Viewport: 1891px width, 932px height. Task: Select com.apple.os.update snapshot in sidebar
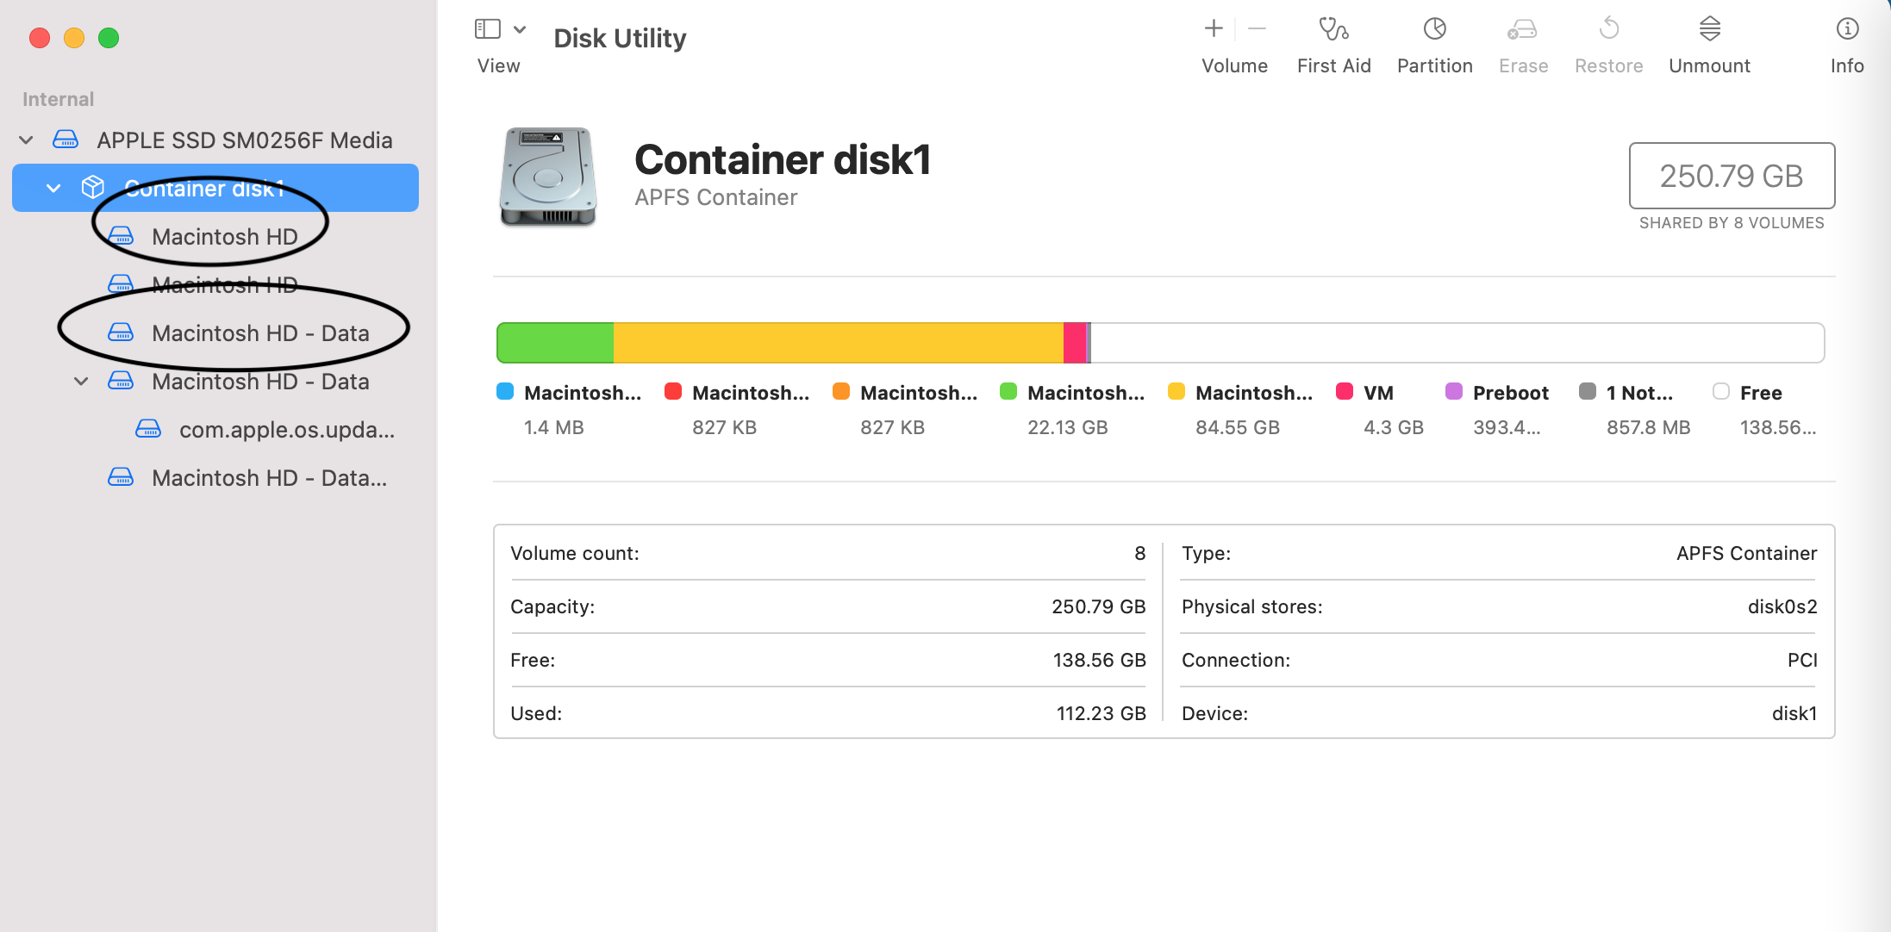click(x=286, y=429)
